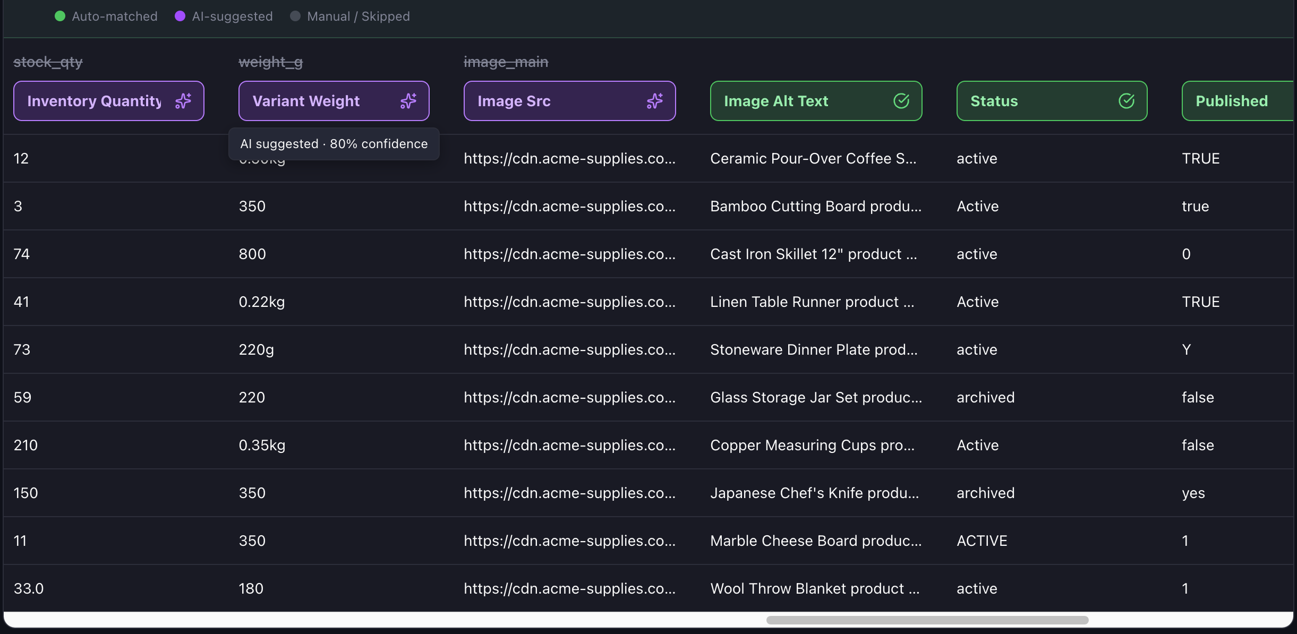
Task: Open the Image Src mapping dropdown
Action: (570, 101)
